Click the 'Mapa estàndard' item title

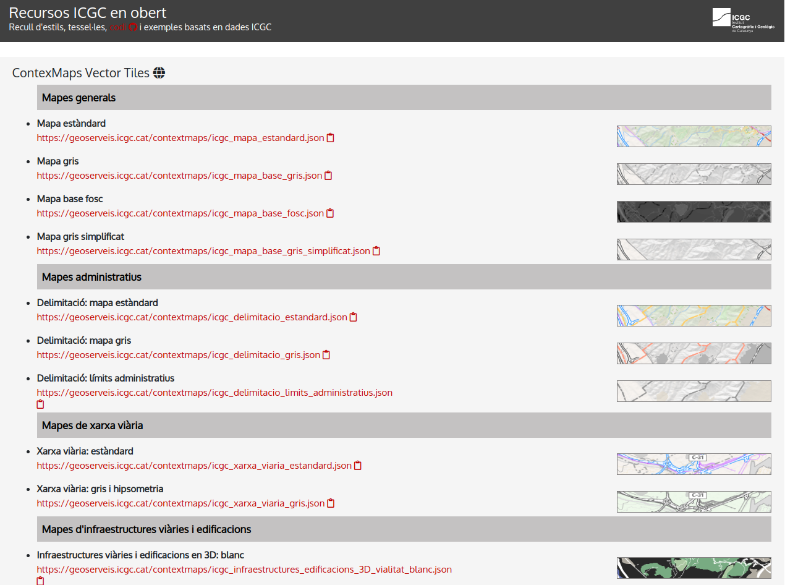tap(71, 124)
